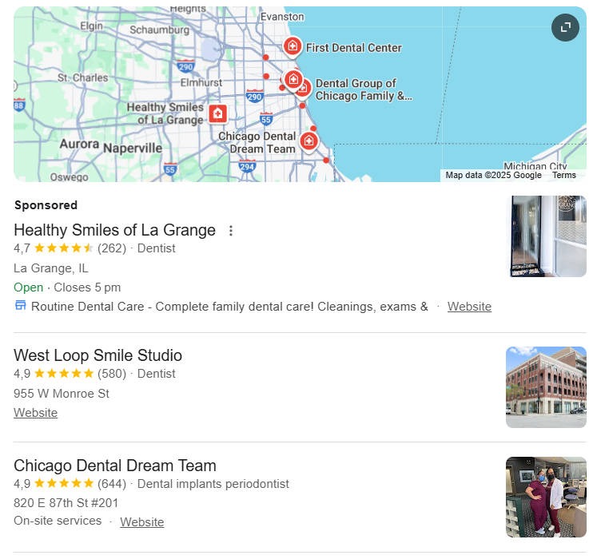Click the On-site services text

(x=58, y=521)
